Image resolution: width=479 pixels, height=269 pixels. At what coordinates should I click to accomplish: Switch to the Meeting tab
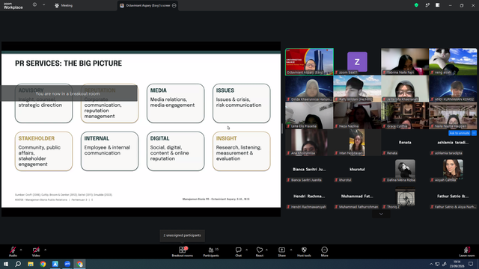pyautogui.click(x=64, y=5)
